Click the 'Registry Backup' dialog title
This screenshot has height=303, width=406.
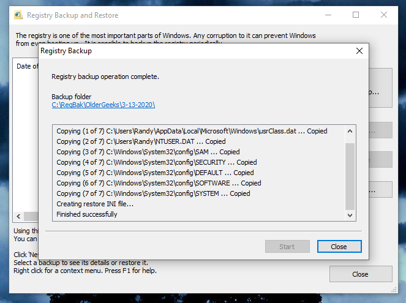[x=66, y=51]
